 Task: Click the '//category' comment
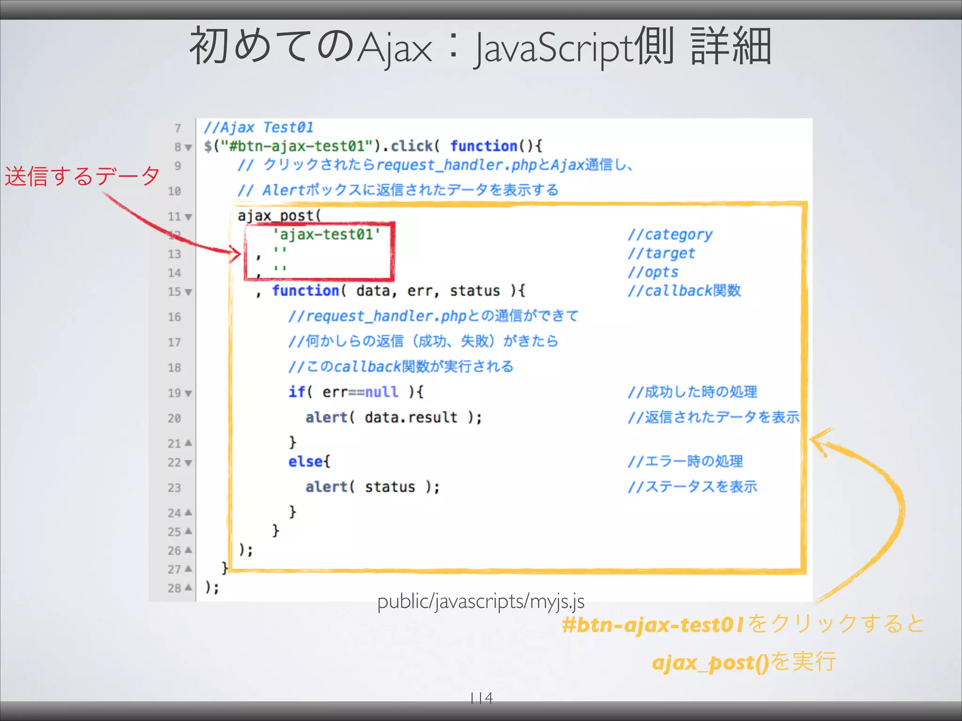pos(670,234)
